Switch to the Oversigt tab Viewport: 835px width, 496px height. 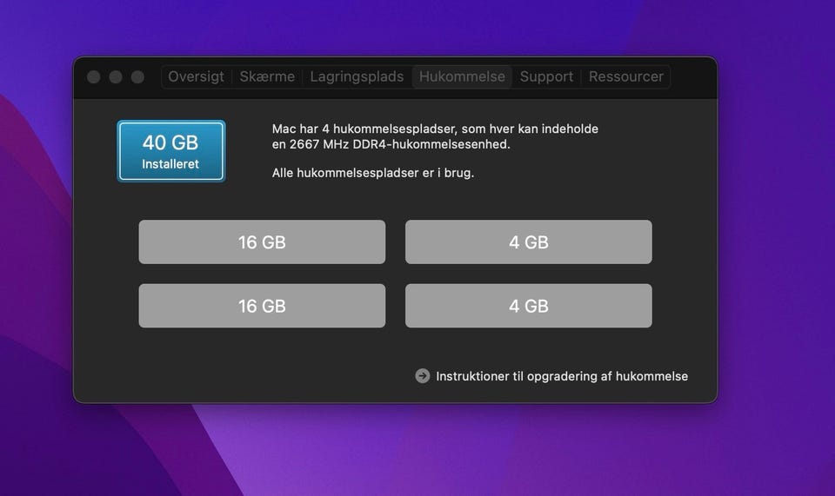[x=196, y=76]
